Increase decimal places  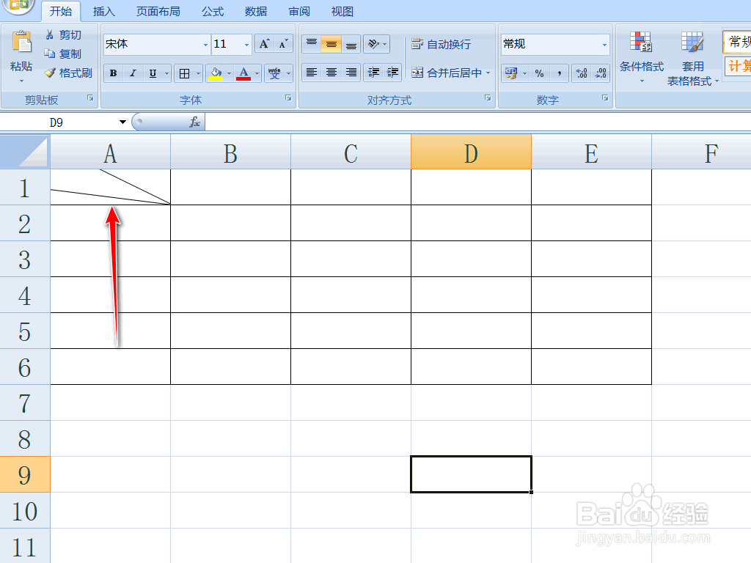(x=582, y=73)
